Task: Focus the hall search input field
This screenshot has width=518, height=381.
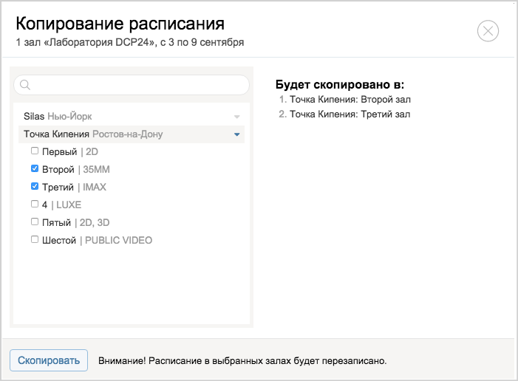Action: pos(132,85)
